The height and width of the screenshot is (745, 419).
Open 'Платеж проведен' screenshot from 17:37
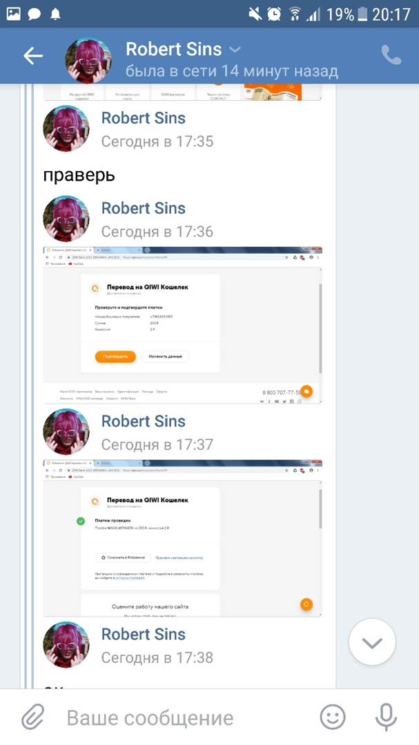click(x=183, y=538)
